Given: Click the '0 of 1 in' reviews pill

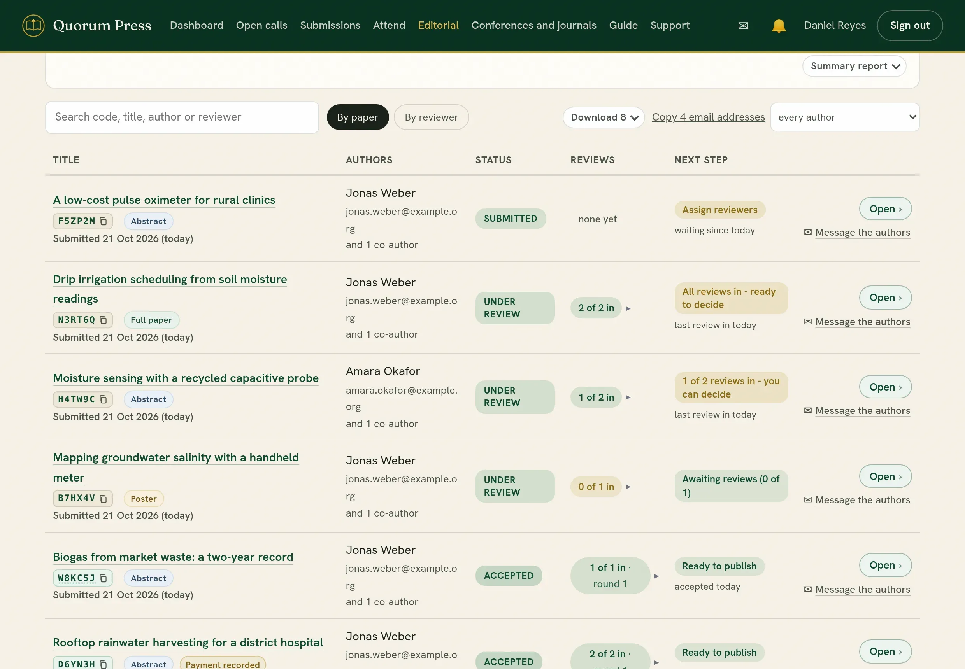Looking at the screenshot, I should coord(596,487).
